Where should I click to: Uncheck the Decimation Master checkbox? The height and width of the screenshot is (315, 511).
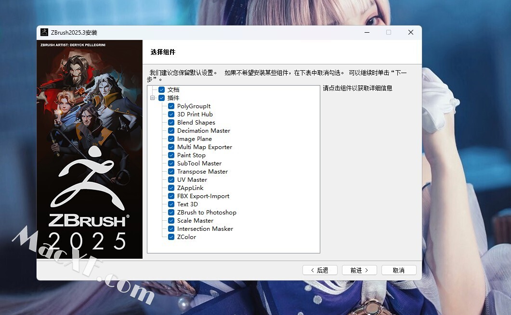tap(171, 130)
